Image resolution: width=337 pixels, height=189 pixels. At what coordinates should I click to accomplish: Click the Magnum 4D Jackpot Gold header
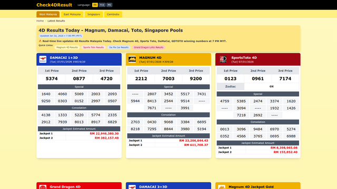pyautogui.click(x=257, y=186)
